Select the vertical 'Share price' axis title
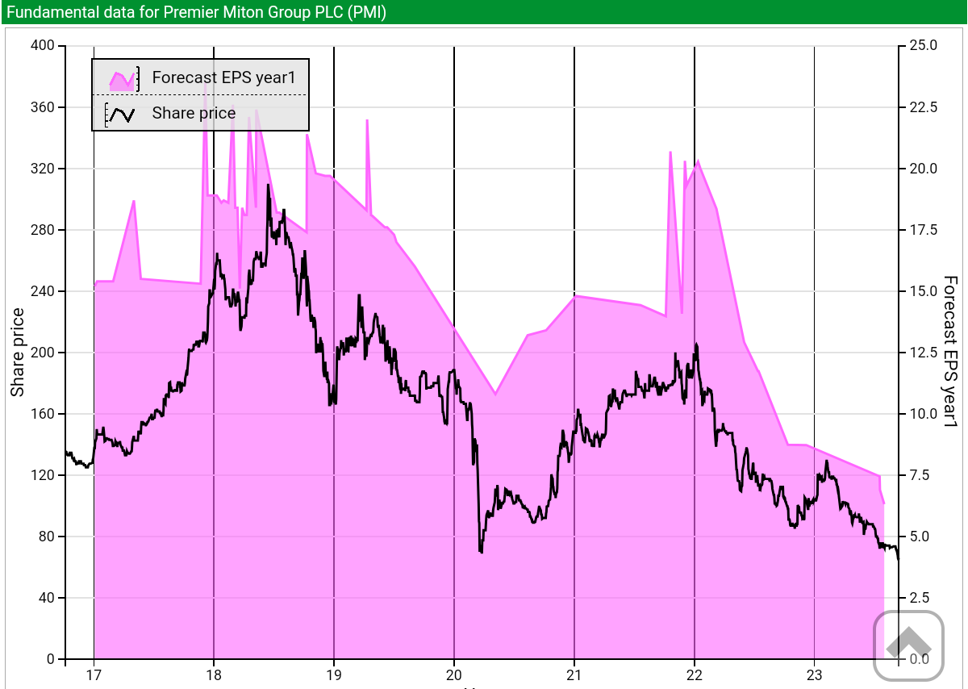The height and width of the screenshot is (689, 968). coord(17,353)
